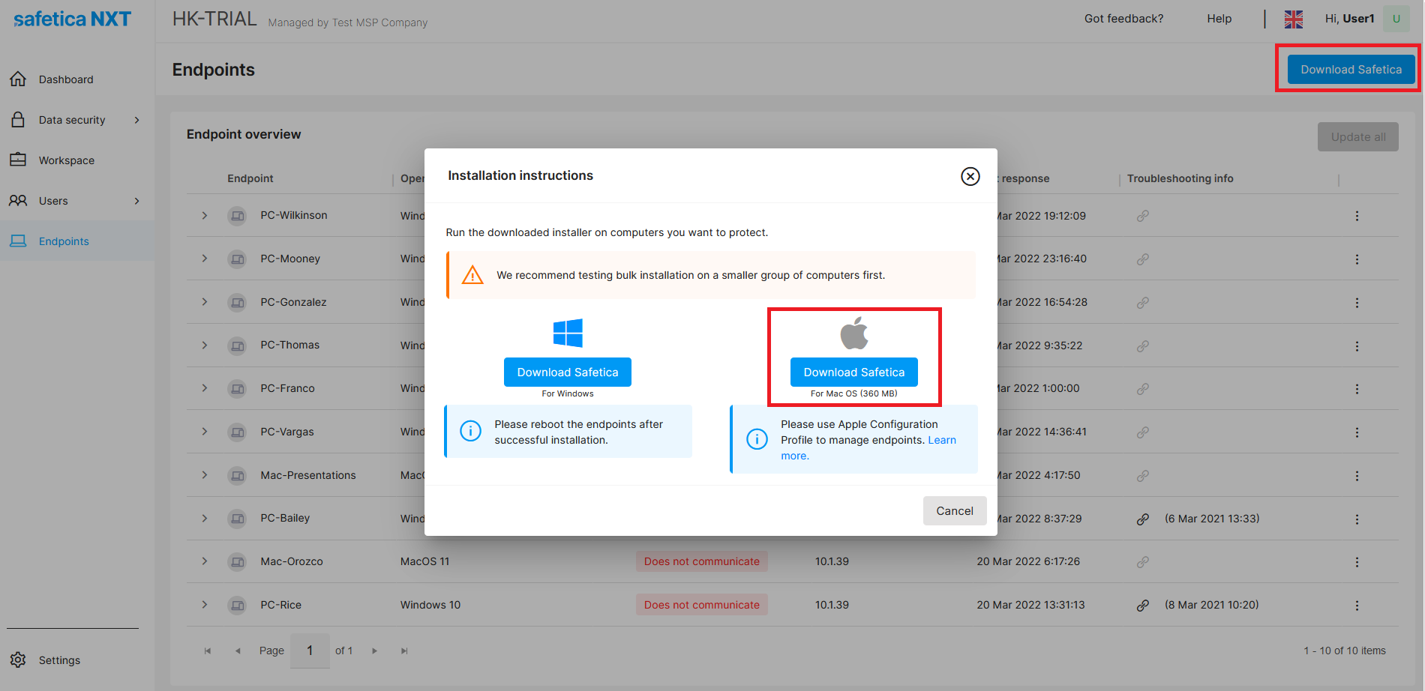Download Safetica for Mac OS
Viewport: 1425px width, 691px height.
pos(854,372)
